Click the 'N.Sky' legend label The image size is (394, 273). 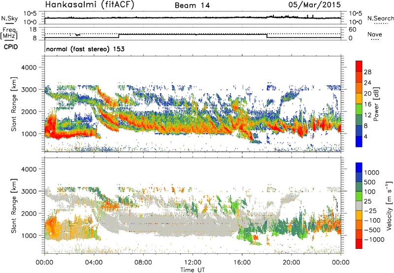click(9, 18)
